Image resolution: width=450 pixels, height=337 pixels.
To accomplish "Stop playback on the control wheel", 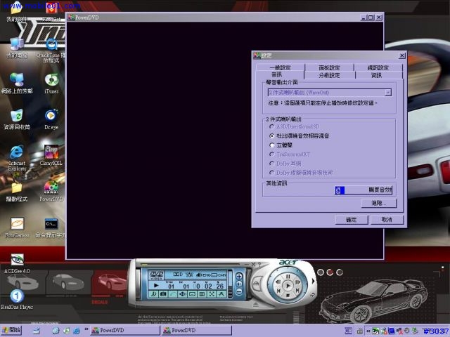I will pos(288,295).
